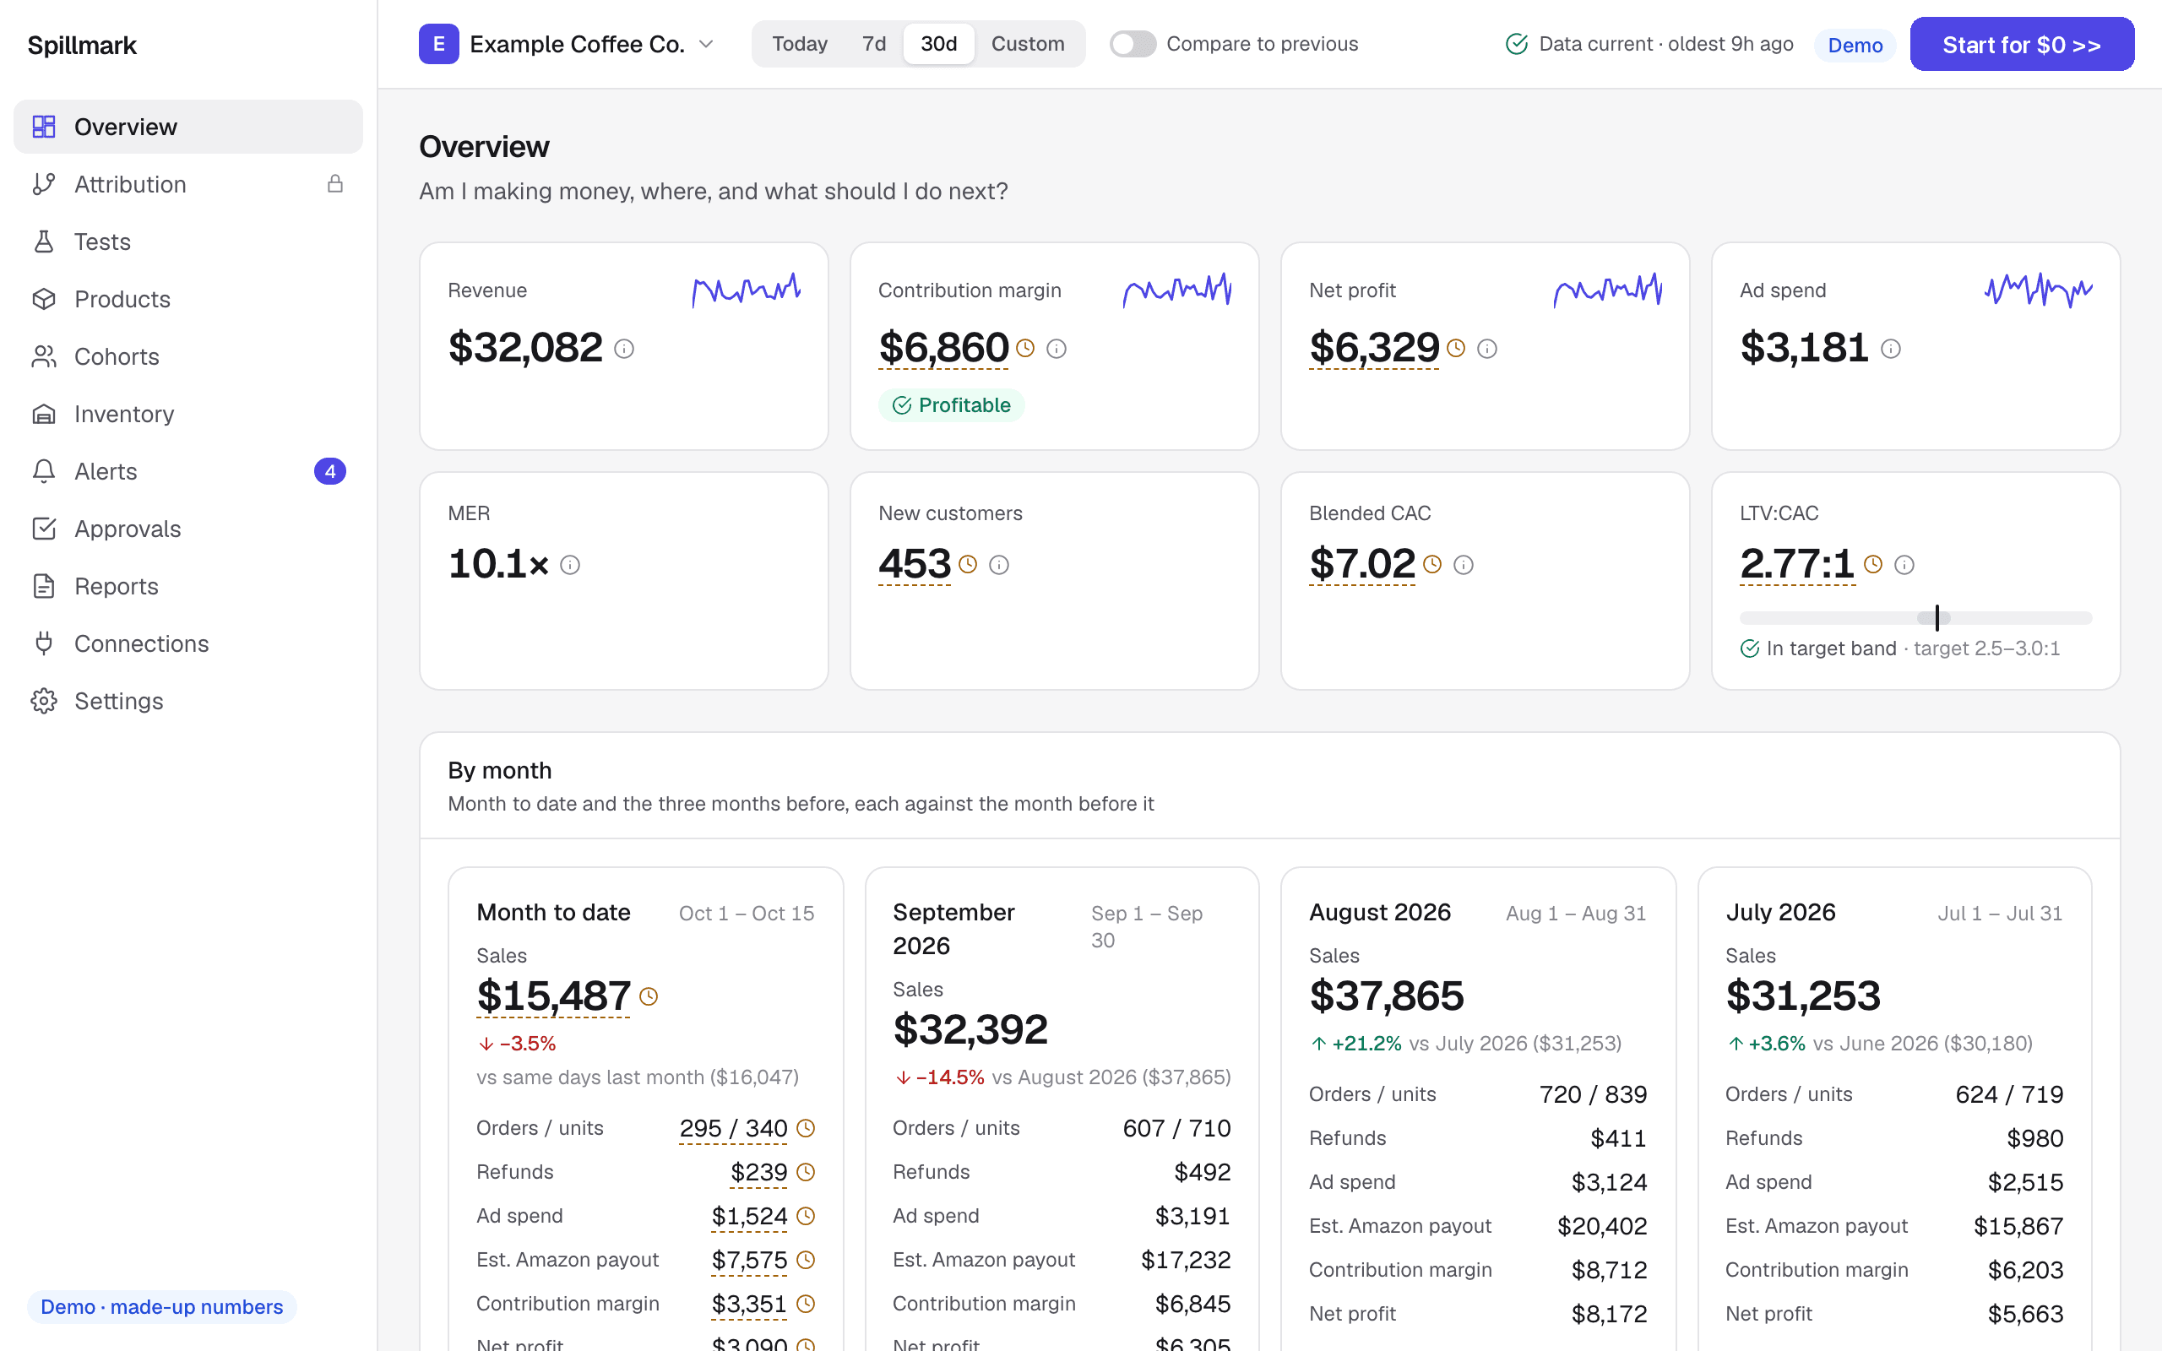Open Alerts via the bell icon
Image resolution: width=2162 pixels, height=1351 pixels.
coord(44,471)
